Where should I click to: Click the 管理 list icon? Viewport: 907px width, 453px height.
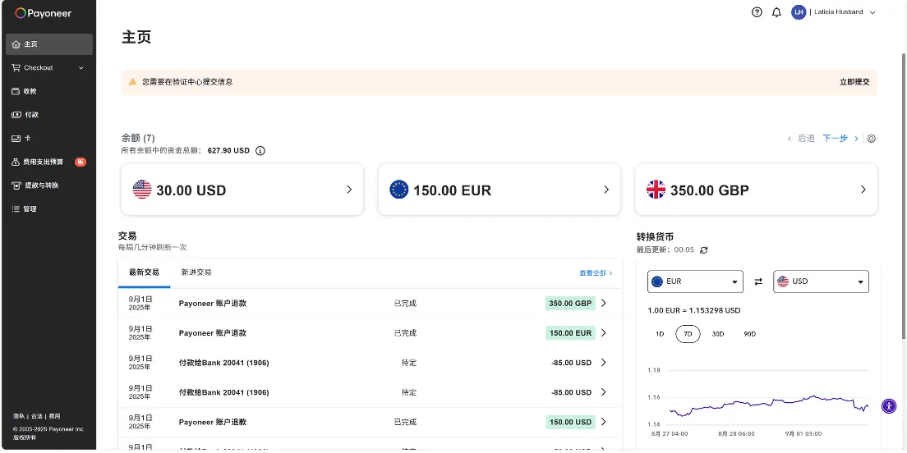[16, 208]
